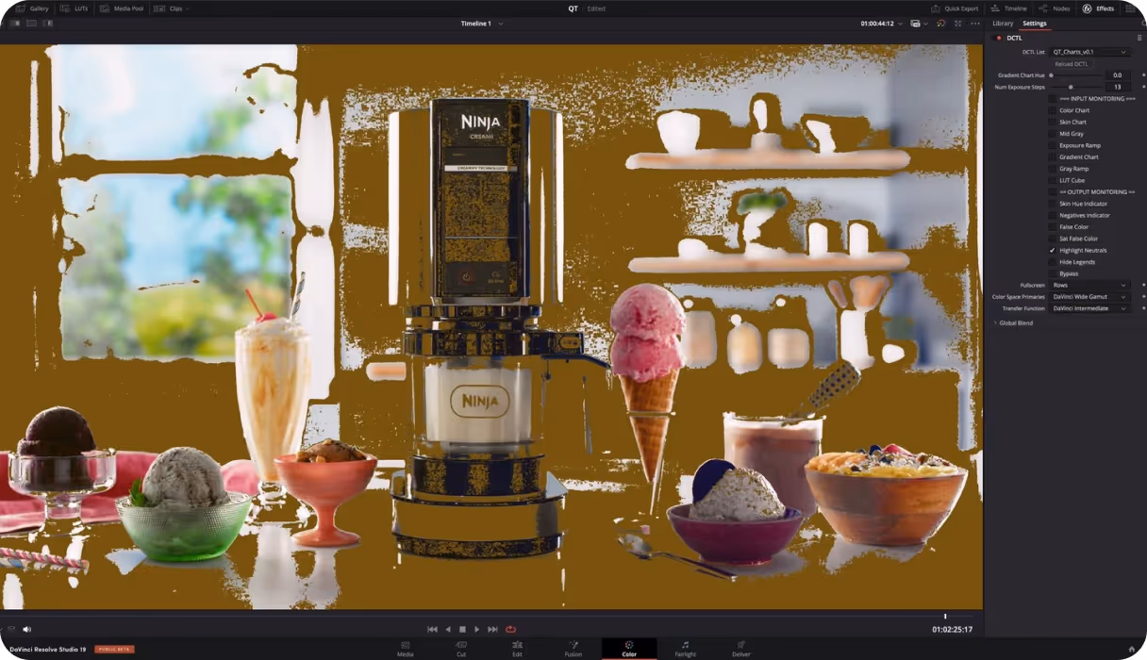The image size is (1147, 660).
Task: Open the DCTL List dropdown
Action: pyautogui.click(x=1089, y=52)
